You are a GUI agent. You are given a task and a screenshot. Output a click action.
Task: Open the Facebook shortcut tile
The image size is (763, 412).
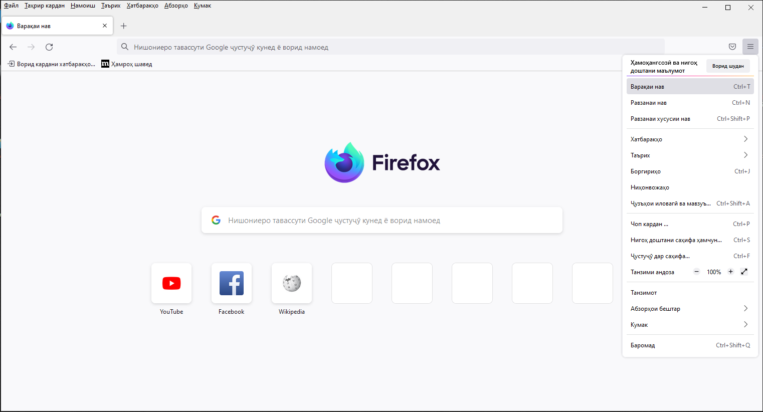pos(232,283)
